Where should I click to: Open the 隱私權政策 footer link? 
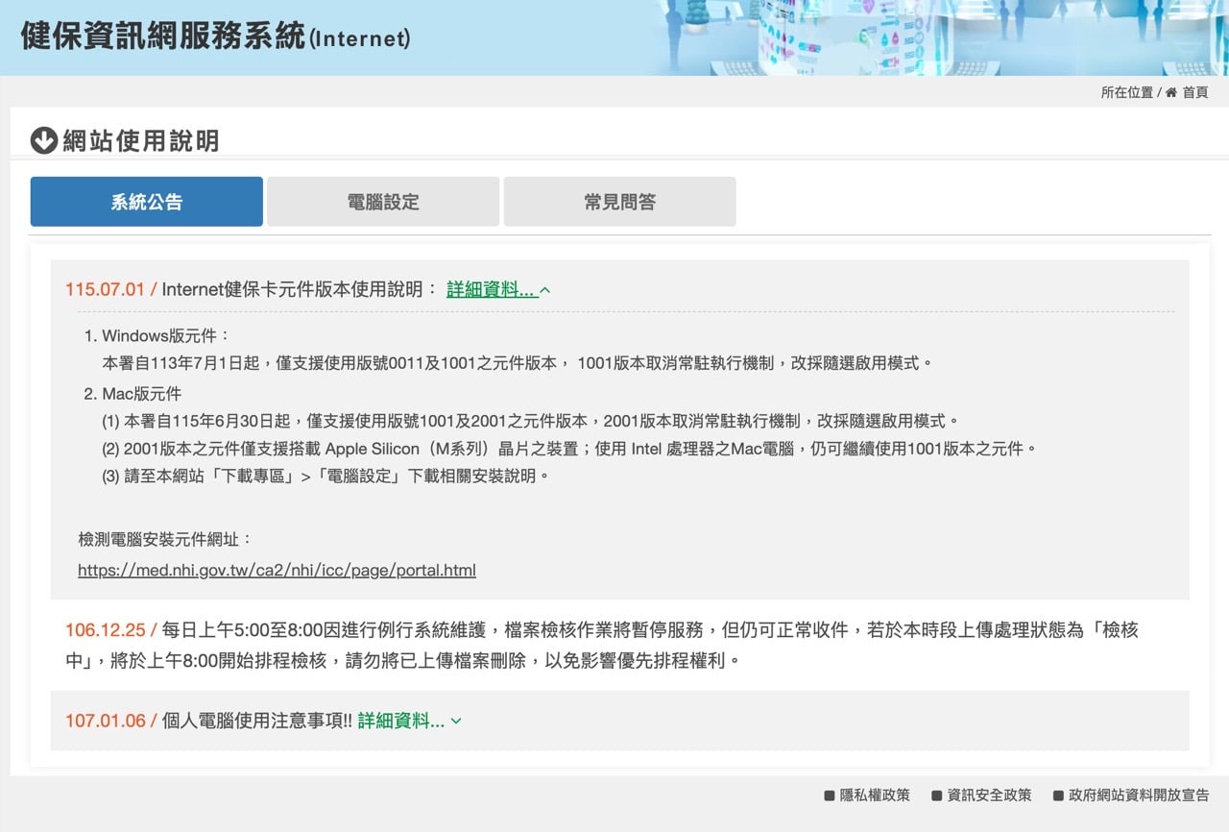point(875,795)
